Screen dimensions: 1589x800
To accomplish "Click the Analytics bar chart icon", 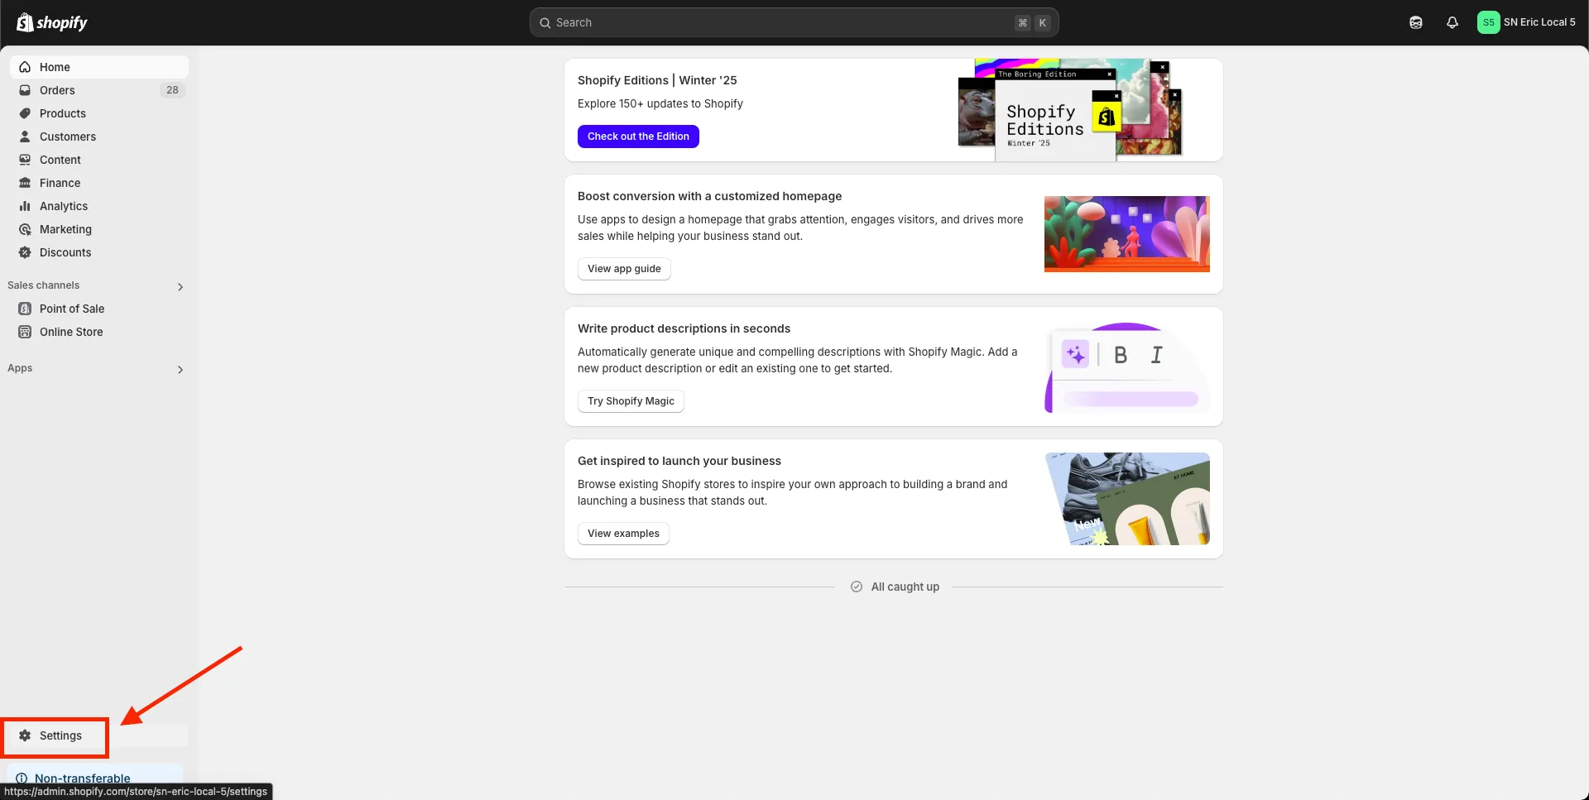I will point(25,206).
